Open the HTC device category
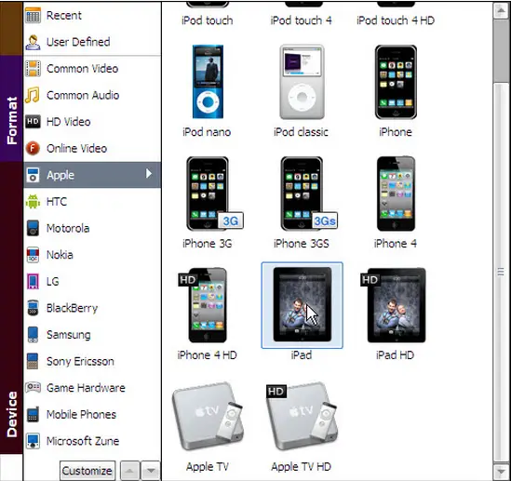 point(92,202)
